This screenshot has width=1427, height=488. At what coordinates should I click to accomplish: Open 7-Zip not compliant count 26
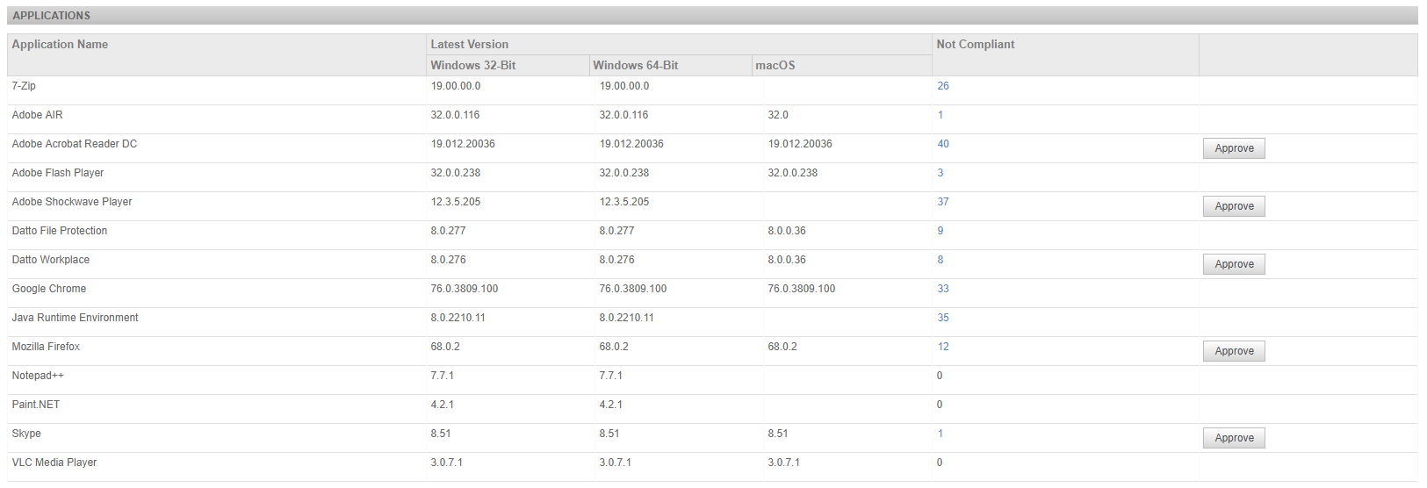pos(943,86)
